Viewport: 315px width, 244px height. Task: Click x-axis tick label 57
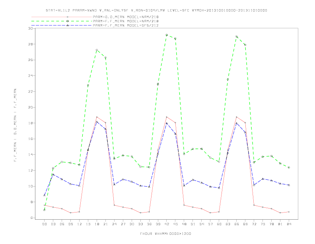coord(210,224)
